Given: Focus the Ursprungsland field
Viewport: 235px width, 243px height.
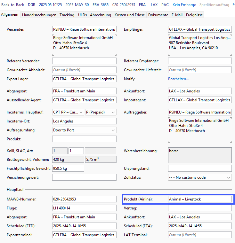Looking at the screenshot, I should pos(200,169).
